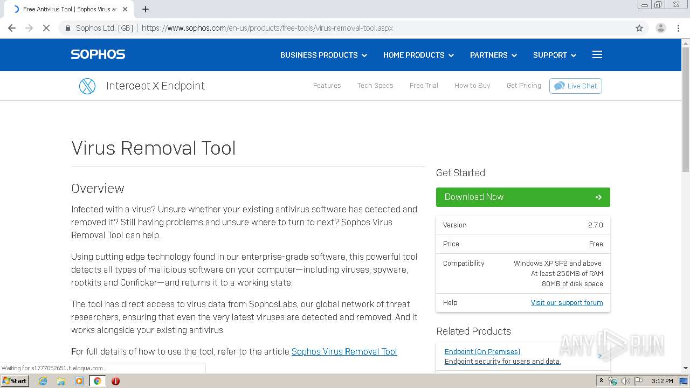Click the Overview heading
The width and height of the screenshot is (690, 388).
[98, 189]
